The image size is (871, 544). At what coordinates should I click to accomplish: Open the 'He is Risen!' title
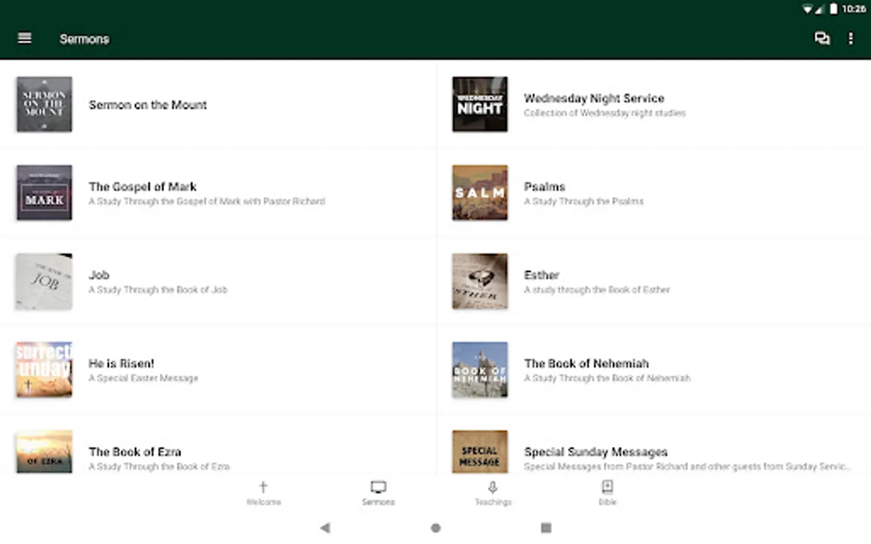(x=122, y=363)
